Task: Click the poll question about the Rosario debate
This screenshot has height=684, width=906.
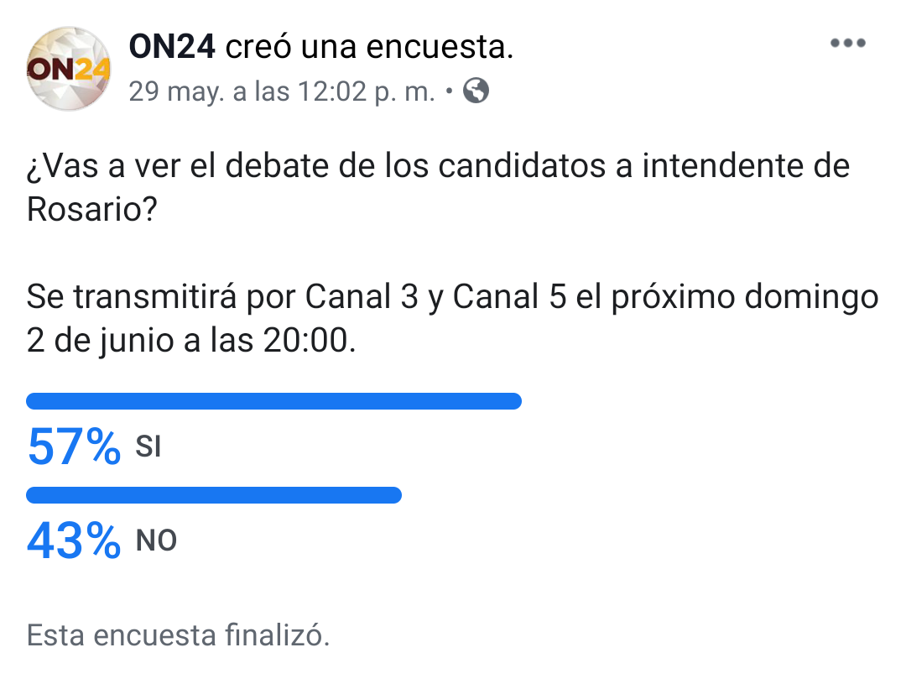Action: tap(438, 187)
